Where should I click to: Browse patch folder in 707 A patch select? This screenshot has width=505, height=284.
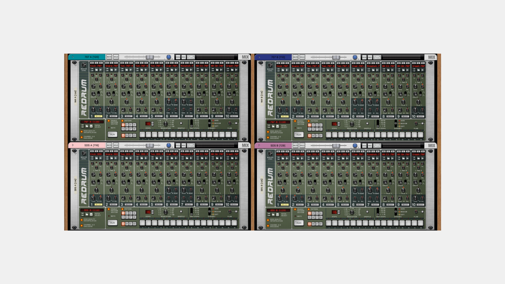pyautogui.click(x=87, y=126)
